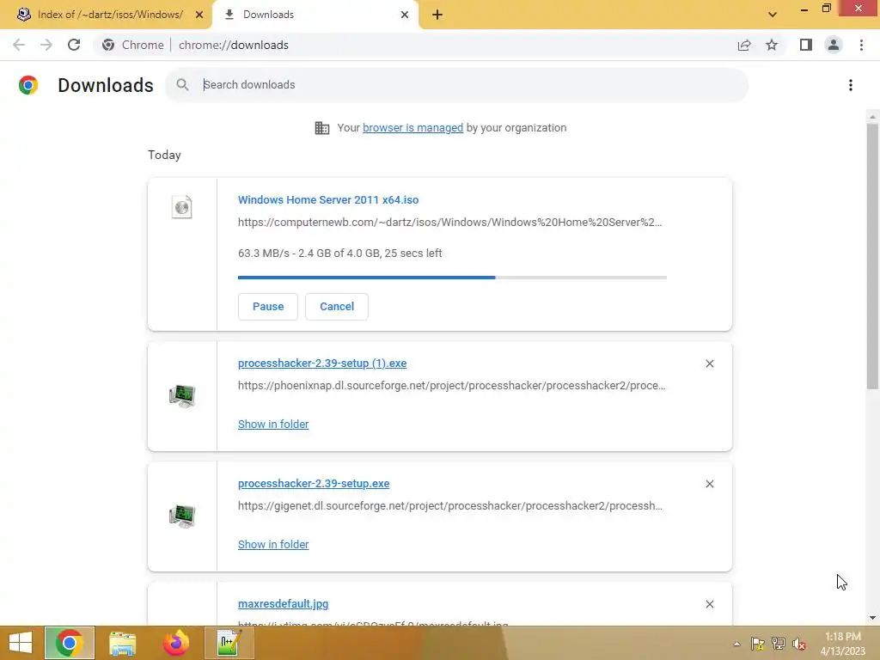The image size is (880, 660).
Task: Click the Chrome logo beside Downloads heading
Action: pyautogui.click(x=28, y=85)
